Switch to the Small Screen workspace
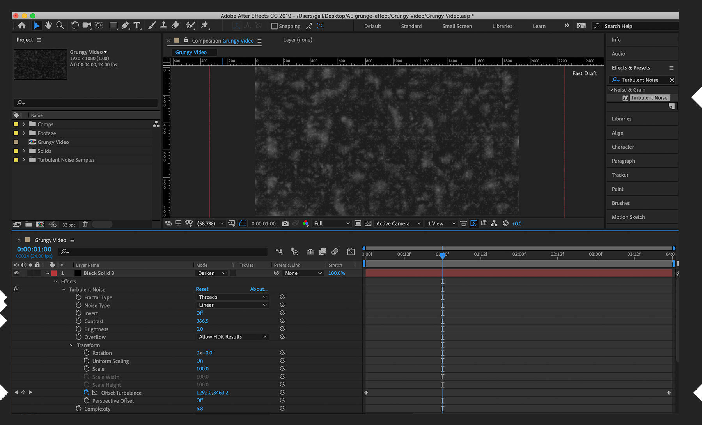This screenshot has height=425, width=702. click(x=457, y=26)
